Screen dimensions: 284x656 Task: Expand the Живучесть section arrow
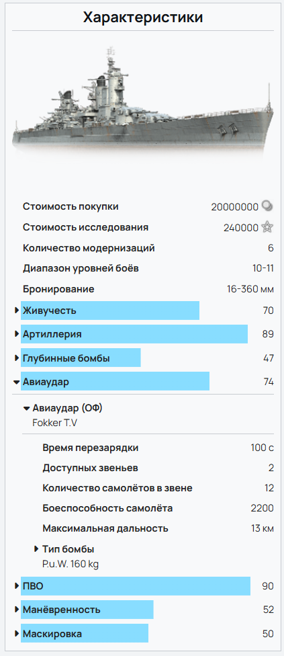tap(17, 311)
